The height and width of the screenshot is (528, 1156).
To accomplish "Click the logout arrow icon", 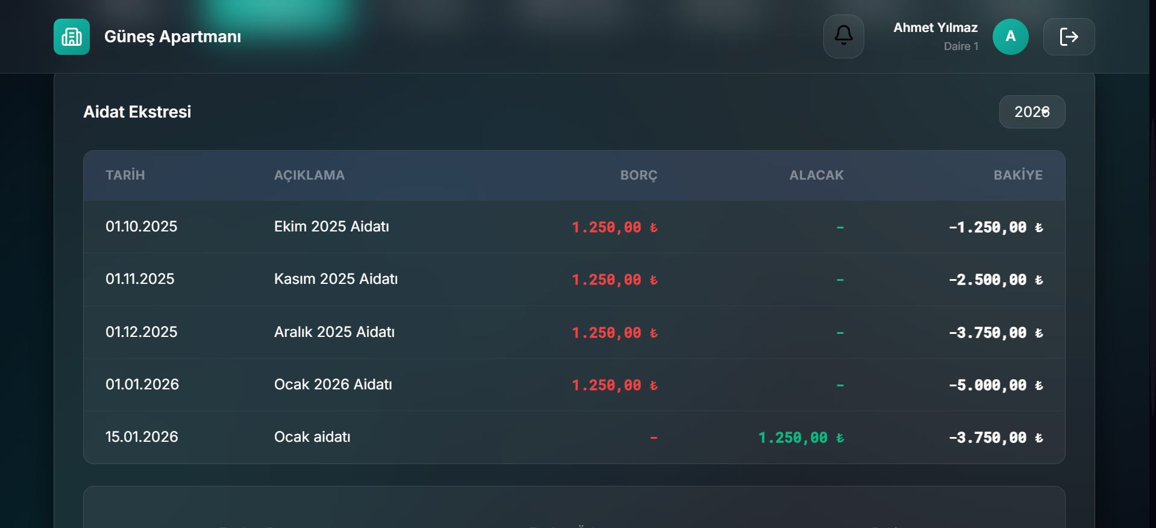I will [1069, 37].
